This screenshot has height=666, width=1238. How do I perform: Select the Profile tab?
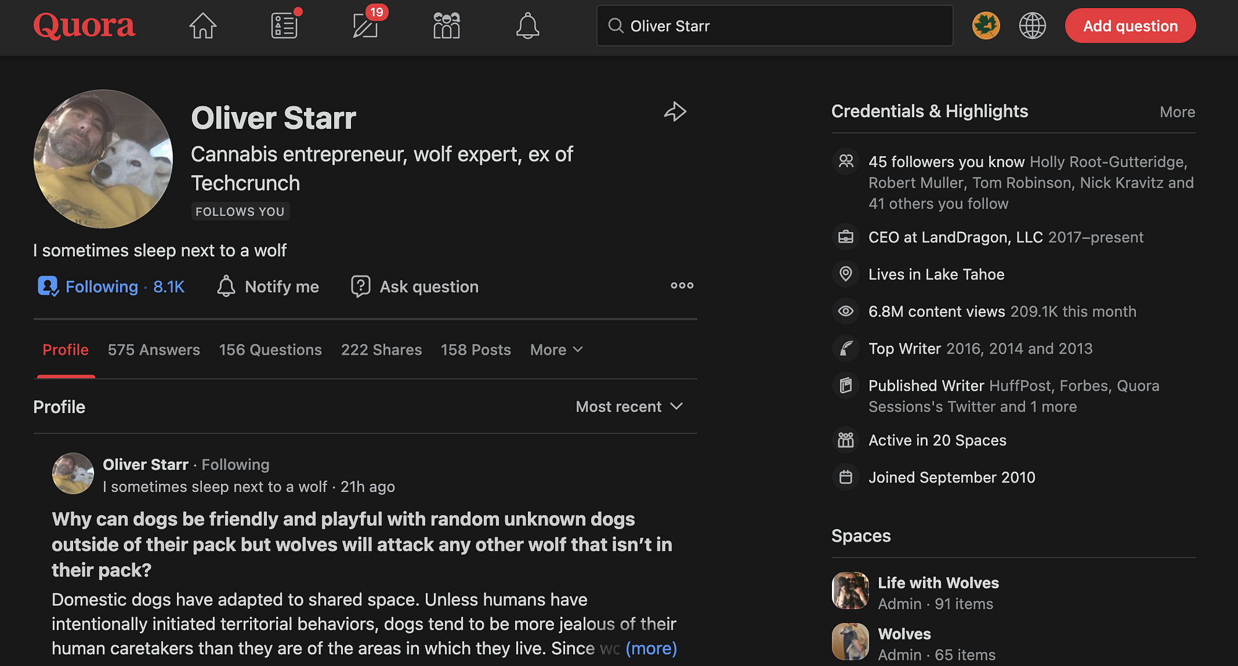click(x=66, y=350)
